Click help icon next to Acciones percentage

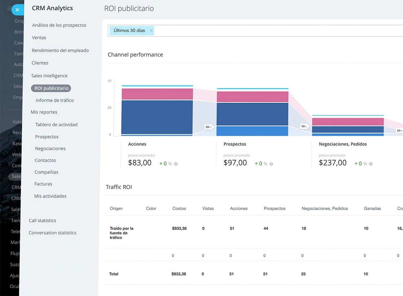pyautogui.click(x=176, y=164)
